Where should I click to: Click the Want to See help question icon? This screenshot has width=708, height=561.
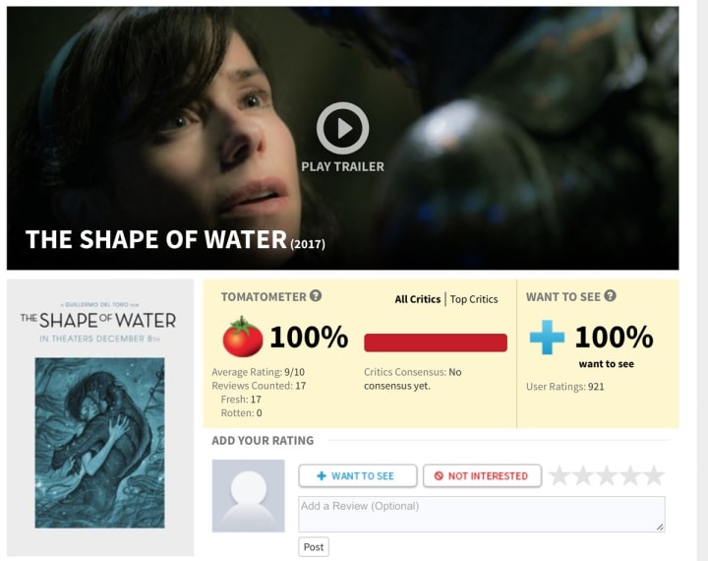click(x=610, y=295)
